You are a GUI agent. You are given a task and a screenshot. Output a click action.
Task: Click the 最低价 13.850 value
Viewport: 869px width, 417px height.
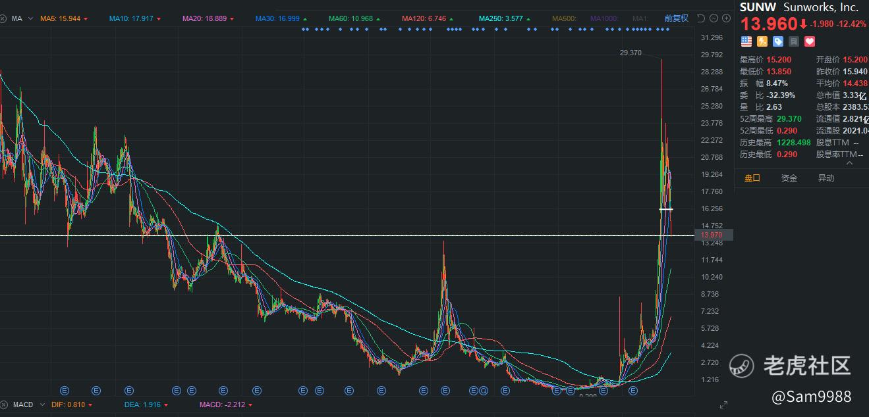point(779,71)
